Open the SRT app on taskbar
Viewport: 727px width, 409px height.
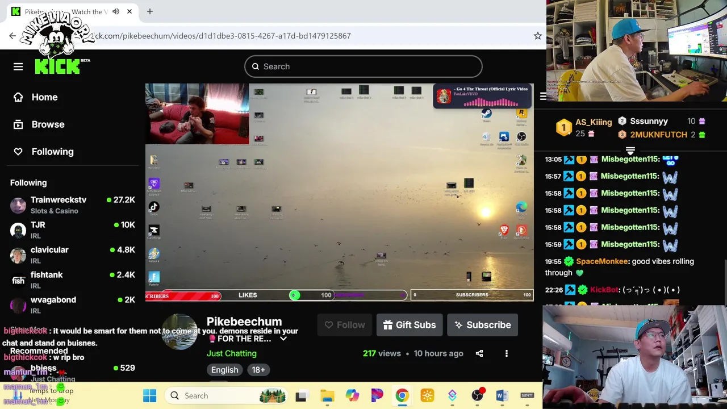click(x=527, y=395)
